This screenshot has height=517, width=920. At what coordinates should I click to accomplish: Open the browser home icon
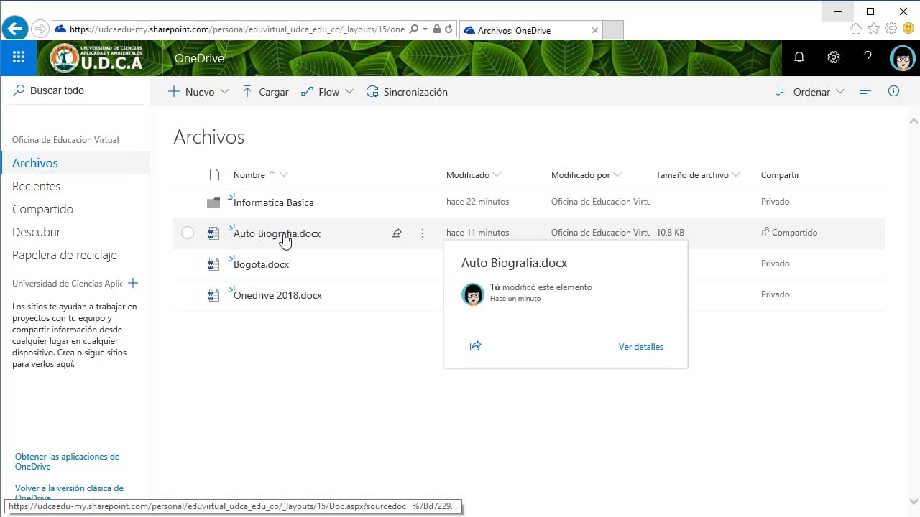tap(855, 29)
